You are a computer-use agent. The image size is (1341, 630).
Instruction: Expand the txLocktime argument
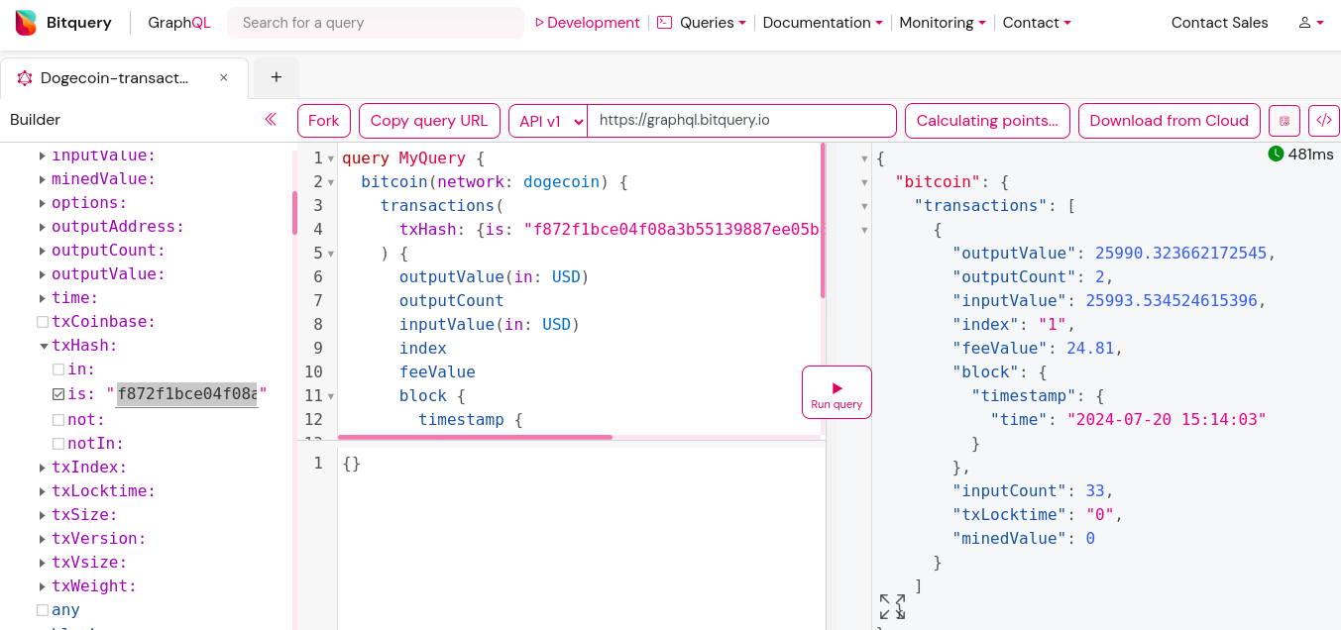(x=43, y=491)
